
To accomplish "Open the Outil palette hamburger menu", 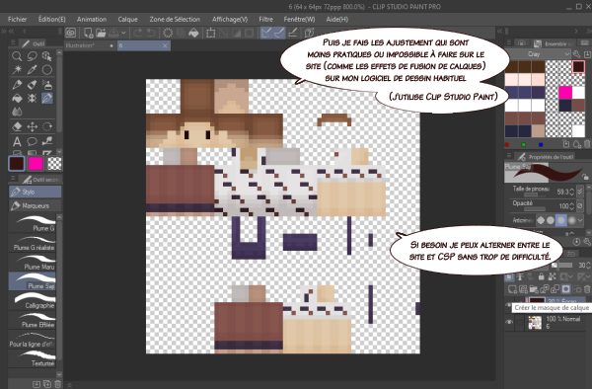I will click(13, 43).
